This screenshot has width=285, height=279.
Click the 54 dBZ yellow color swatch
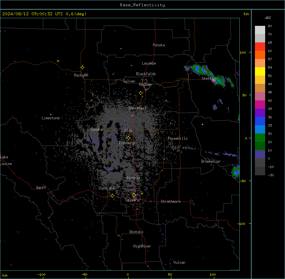[260, 71]
